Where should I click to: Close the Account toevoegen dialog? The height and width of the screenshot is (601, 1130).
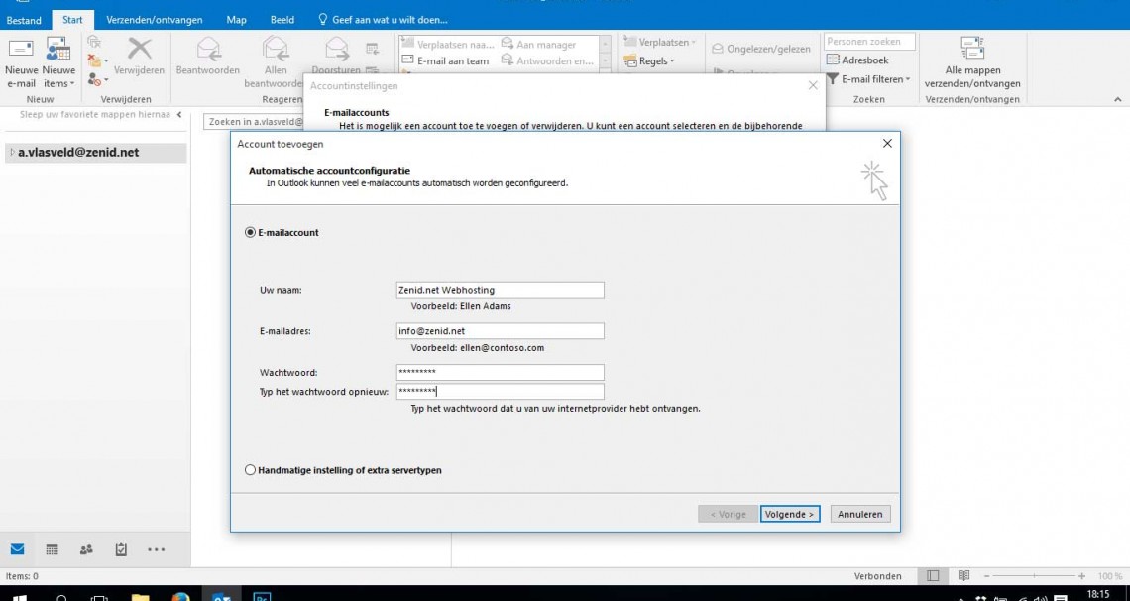887,144
